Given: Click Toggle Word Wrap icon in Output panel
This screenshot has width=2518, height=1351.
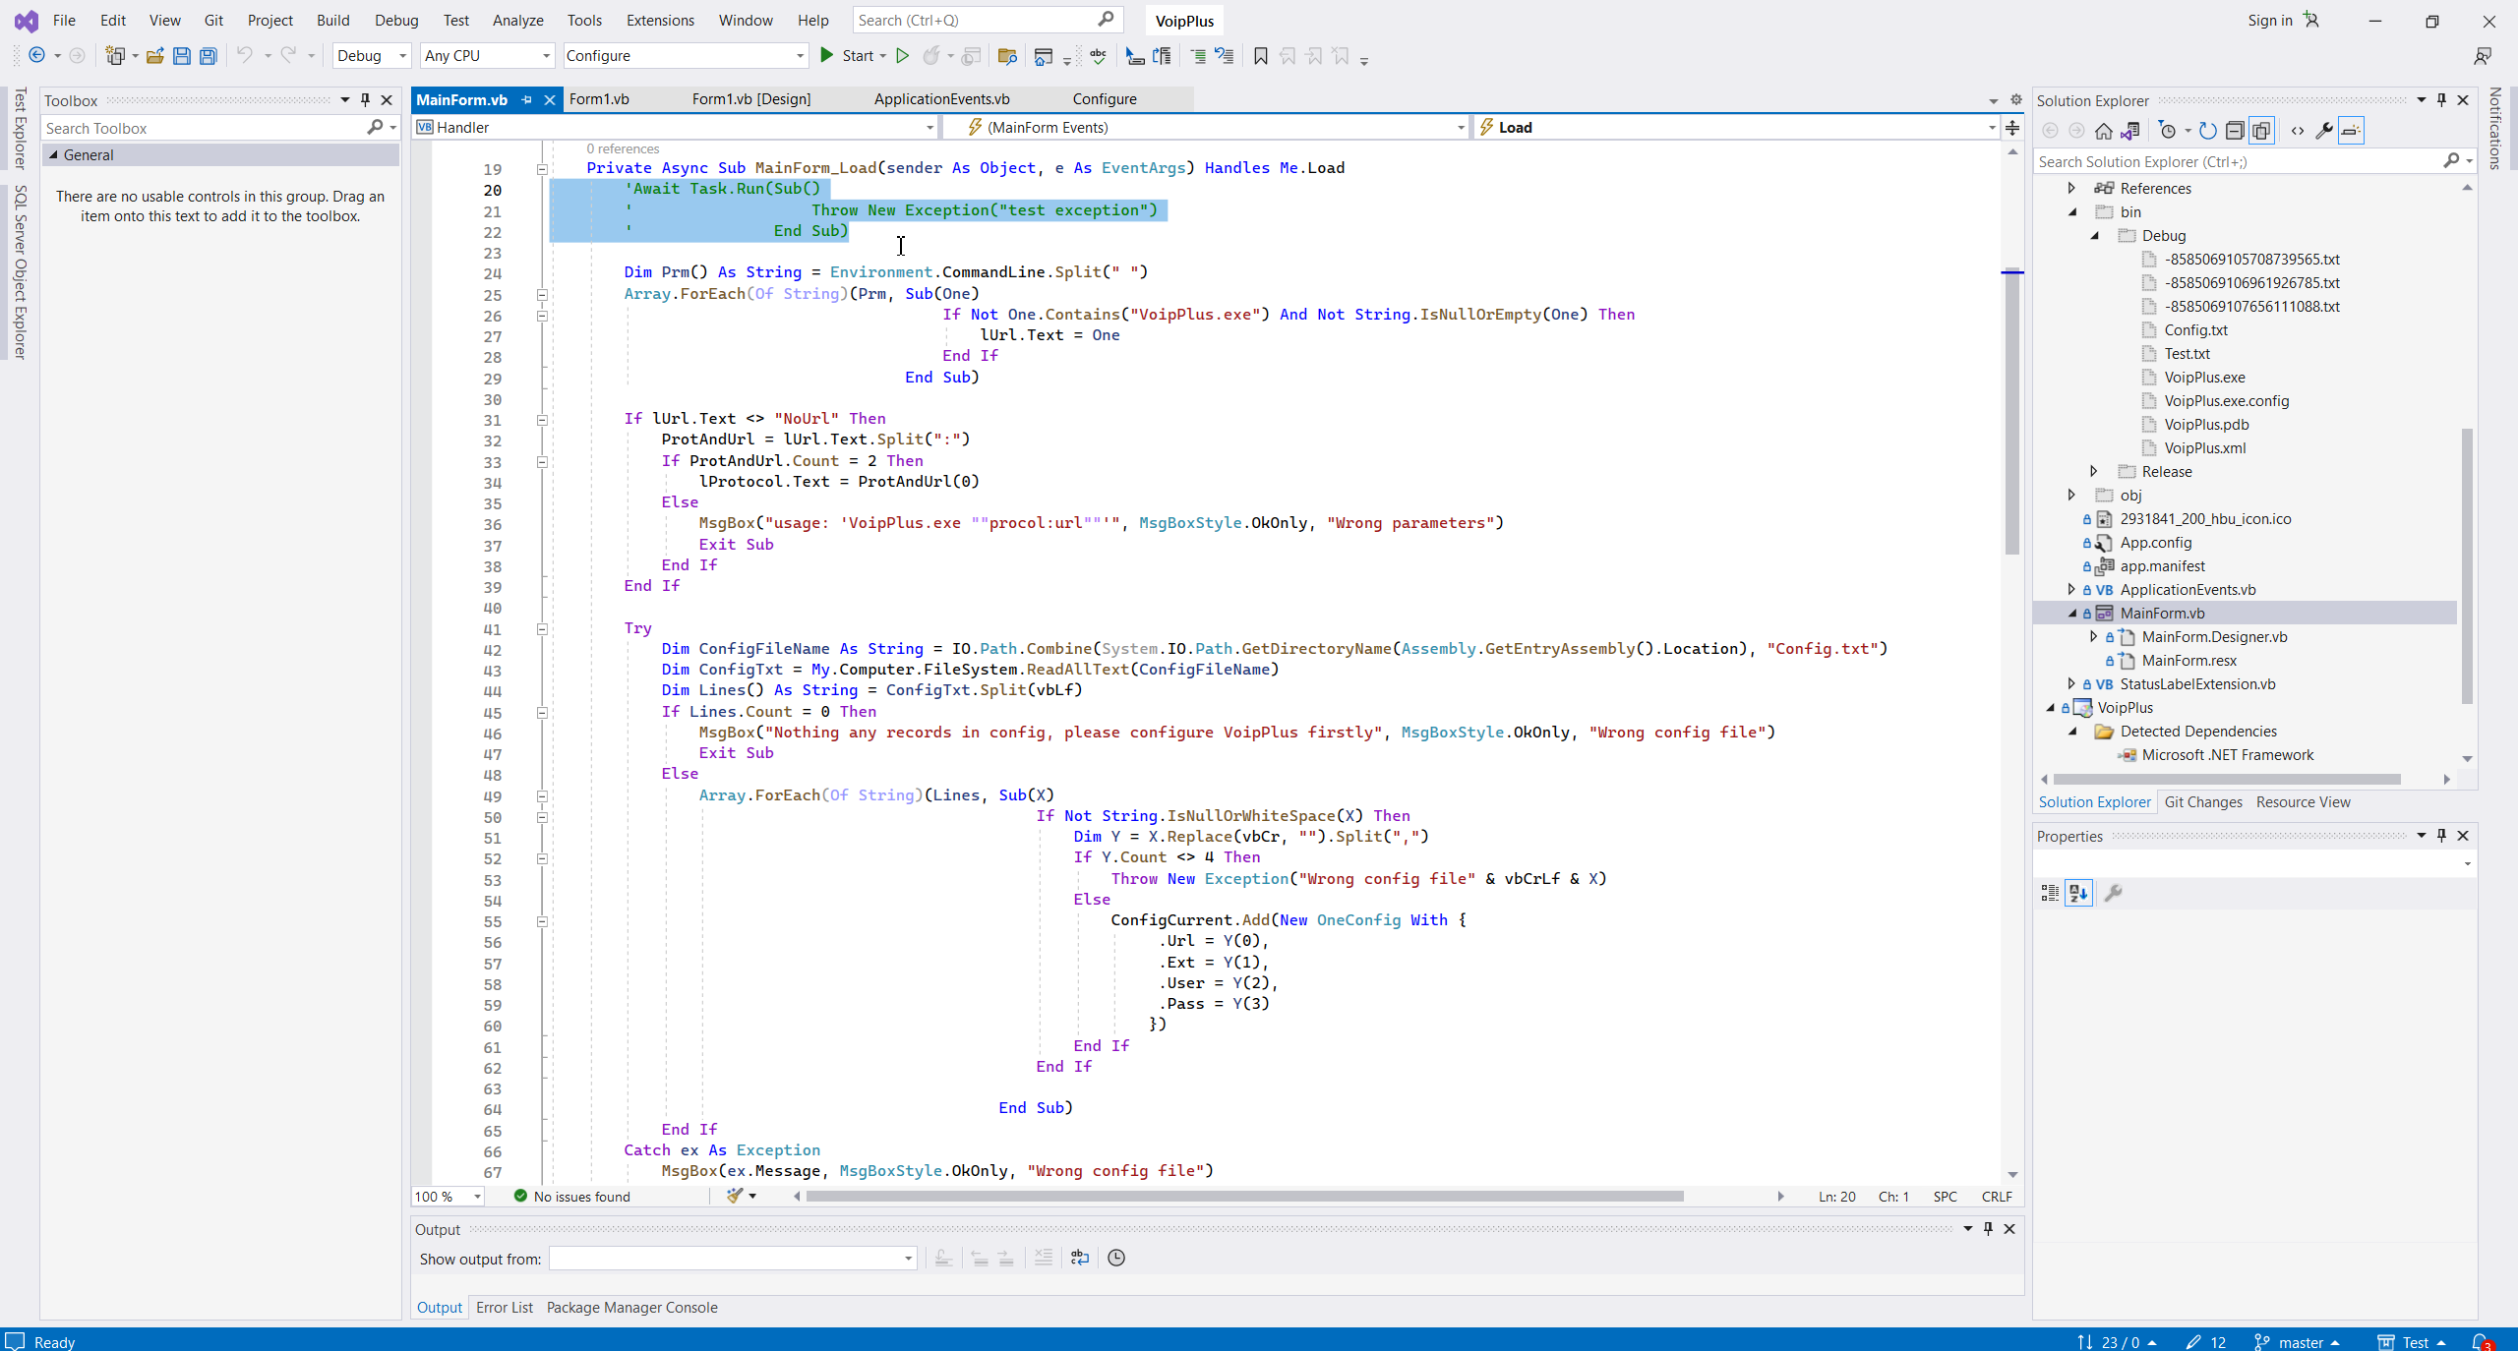Looking at the screenshot, I should click(1080, 1258).
